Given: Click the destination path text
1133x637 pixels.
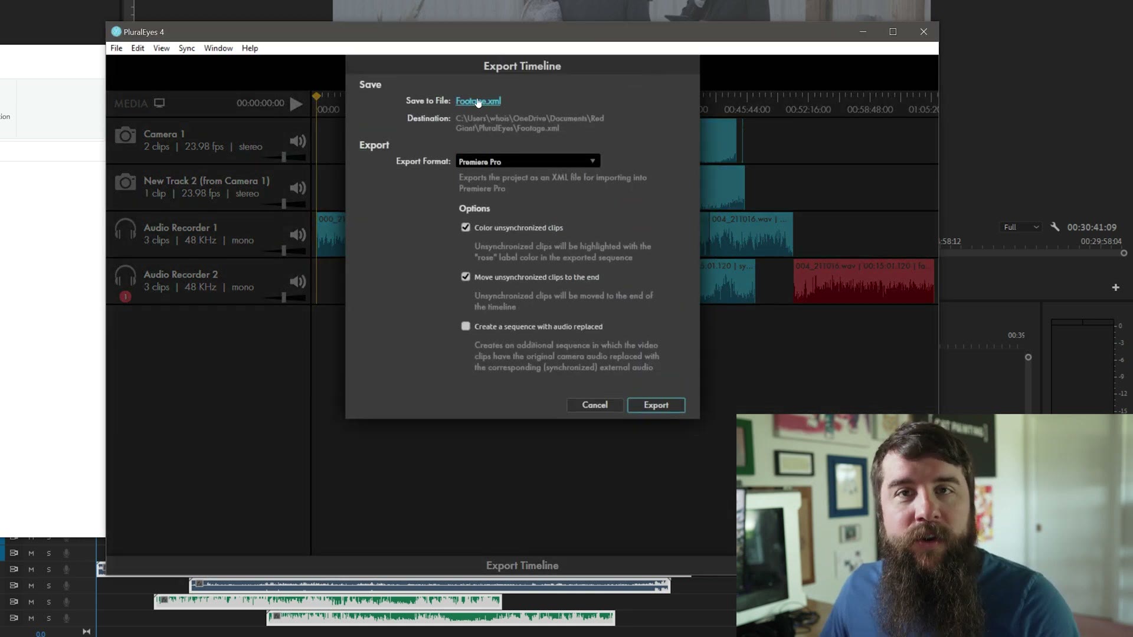Looking at the screenshot, I should (x=529, y=123).
